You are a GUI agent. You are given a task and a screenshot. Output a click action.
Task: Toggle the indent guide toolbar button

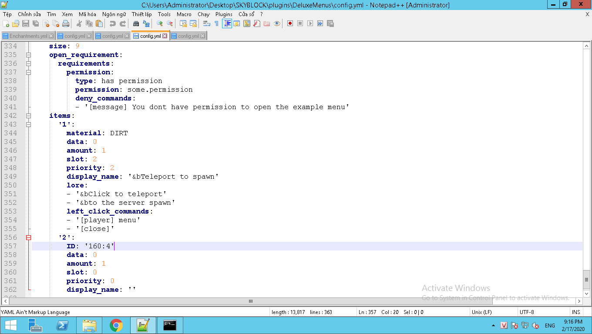point(227,23)
